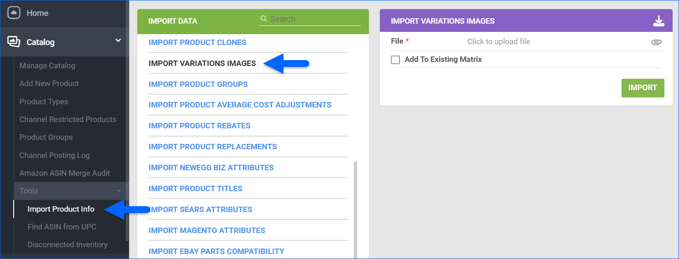
Task: Collapse the Catalog menu chevron
Action: pos(118,41)
